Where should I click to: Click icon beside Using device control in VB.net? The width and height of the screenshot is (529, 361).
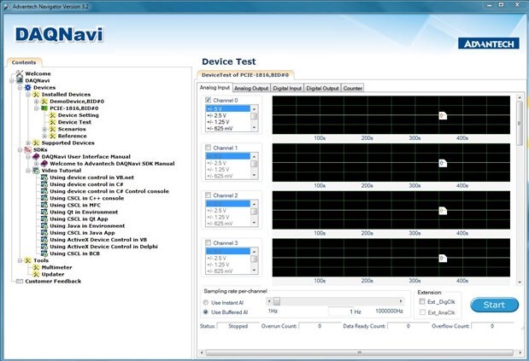44,178
